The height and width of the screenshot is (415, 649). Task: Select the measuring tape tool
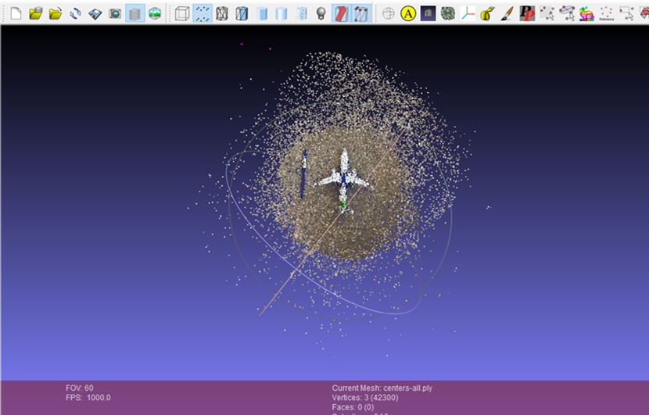pyautogui.click(x=488, y=13)
